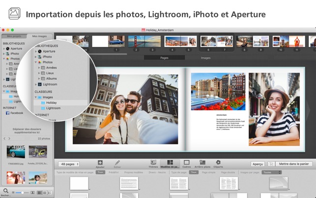Select the pages 4-5 spread thumbnail
Image resolution: width=316 pixels, height=198 pixels.
coord(180,41)
